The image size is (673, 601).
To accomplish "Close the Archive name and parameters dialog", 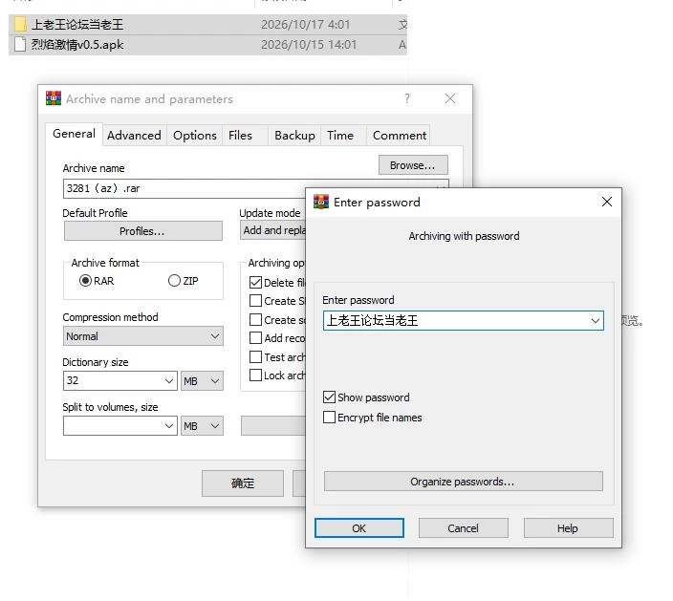I will (x=450, y=98).
